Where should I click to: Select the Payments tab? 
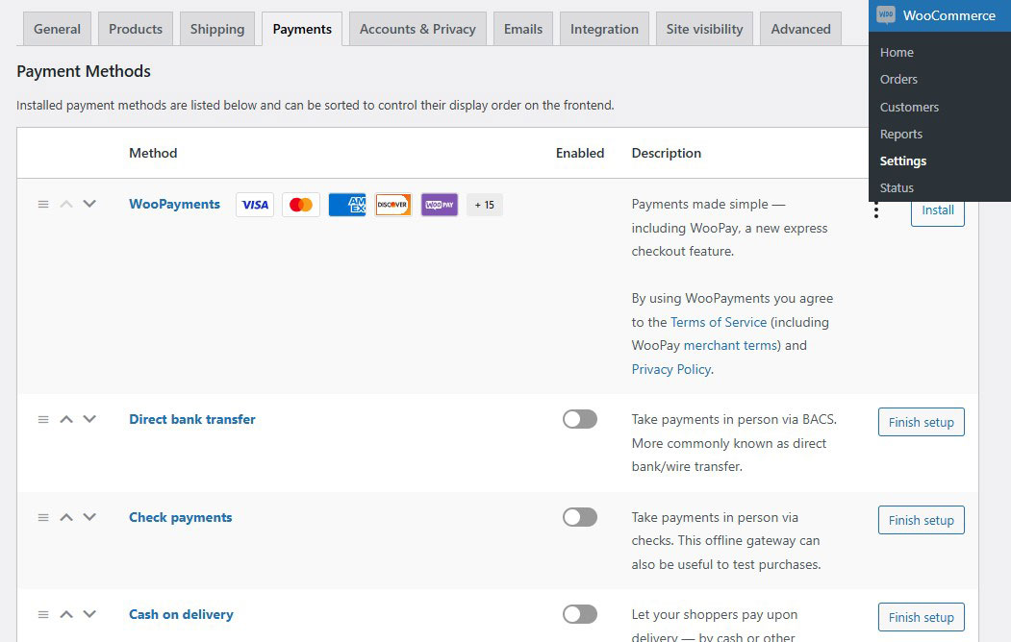302,29
